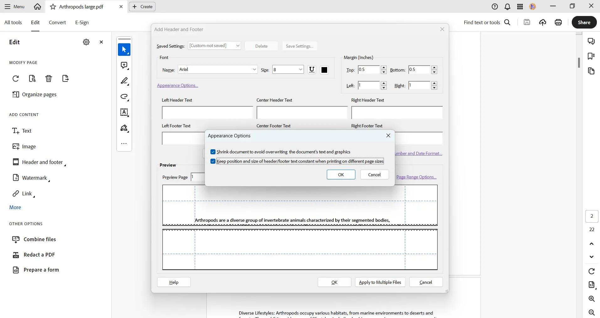
Task: Click the Print document icon
Action: tap(559, 22)
